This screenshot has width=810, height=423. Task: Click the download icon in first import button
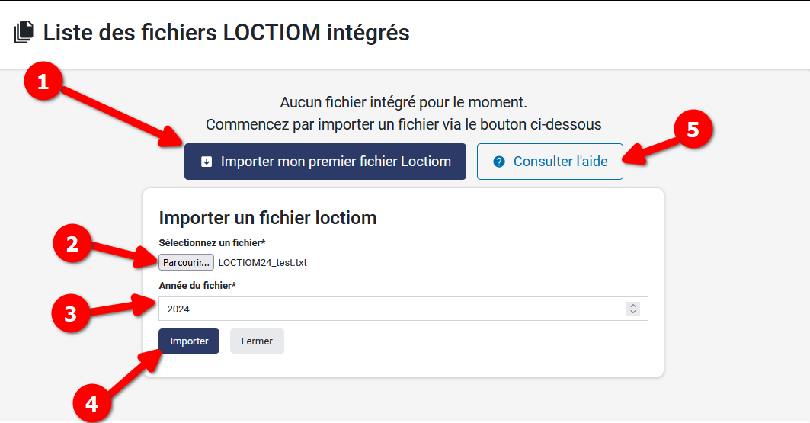point(207,162)
